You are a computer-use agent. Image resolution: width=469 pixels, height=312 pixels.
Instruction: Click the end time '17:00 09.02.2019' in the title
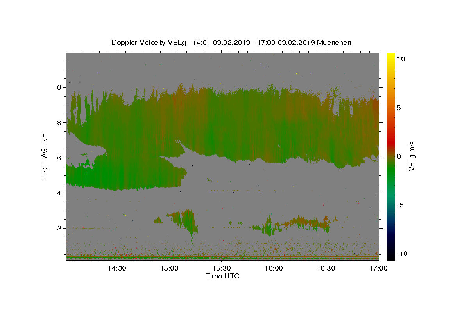pyautogui.click(x=286, y=43)
